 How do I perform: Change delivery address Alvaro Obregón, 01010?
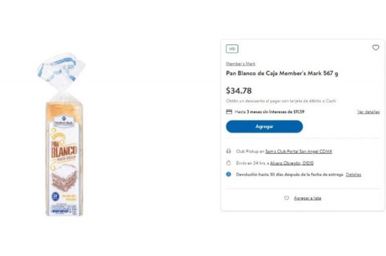pyautogui.click(x=291, y=163)
